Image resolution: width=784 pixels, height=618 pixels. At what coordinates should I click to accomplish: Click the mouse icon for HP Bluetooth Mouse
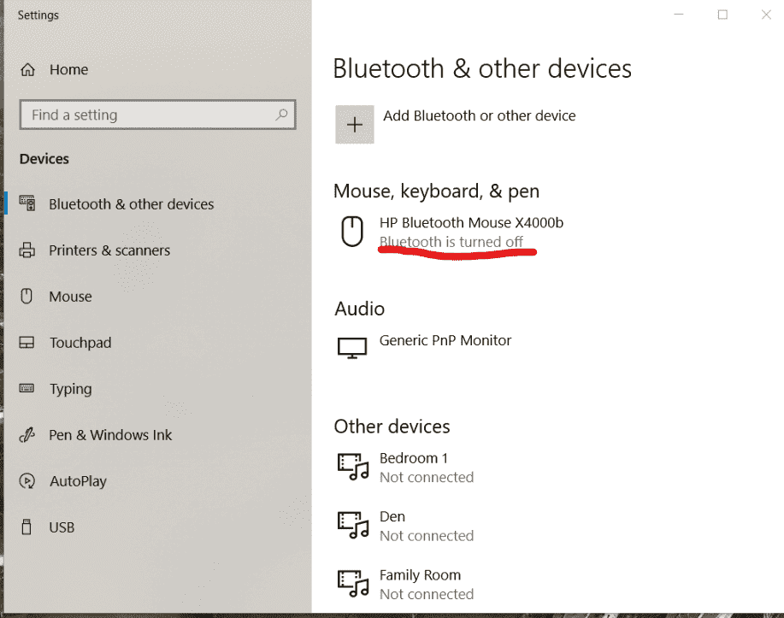tap(352, 232)
